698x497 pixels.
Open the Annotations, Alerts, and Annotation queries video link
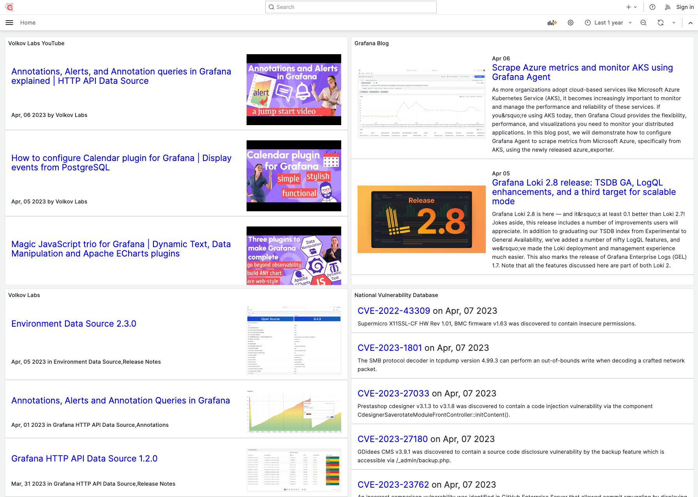click(121, 76)
